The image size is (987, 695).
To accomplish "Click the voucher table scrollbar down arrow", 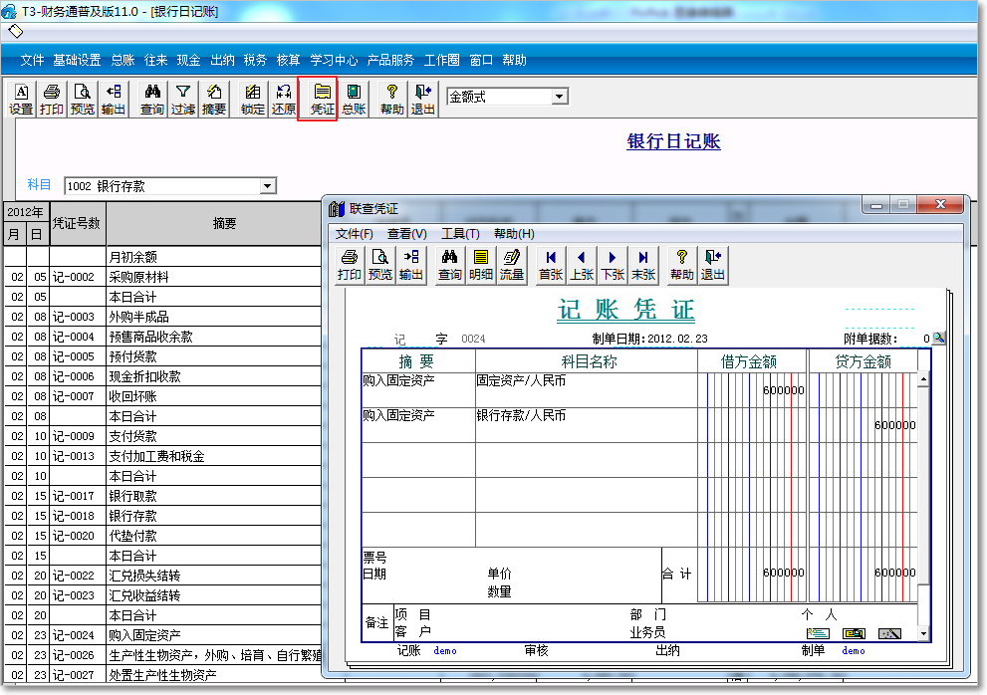I will [923, 634].
